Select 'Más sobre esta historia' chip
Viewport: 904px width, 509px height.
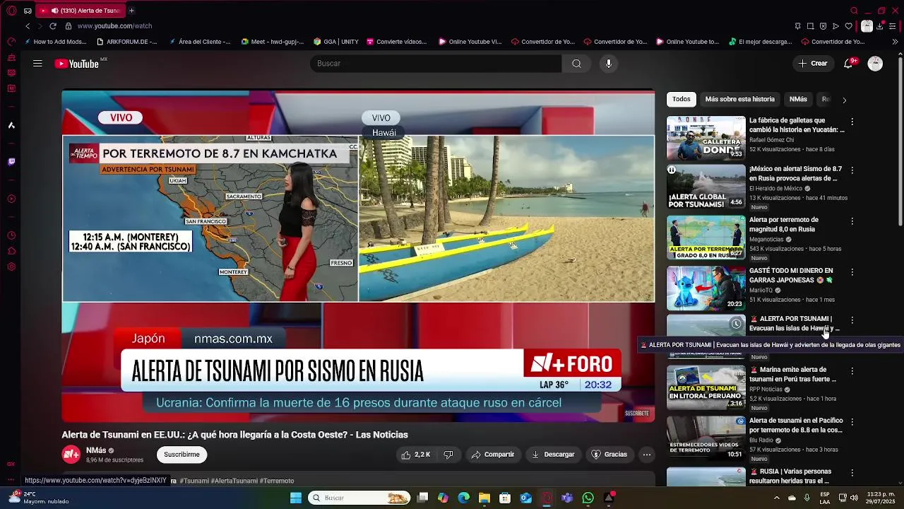coord(739,100)
